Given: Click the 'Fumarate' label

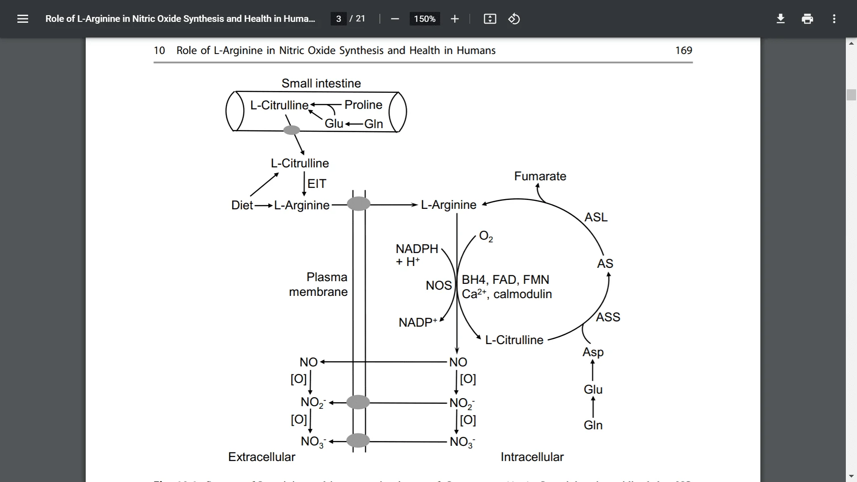Looking at the screenshot, I should pos(540,176).
